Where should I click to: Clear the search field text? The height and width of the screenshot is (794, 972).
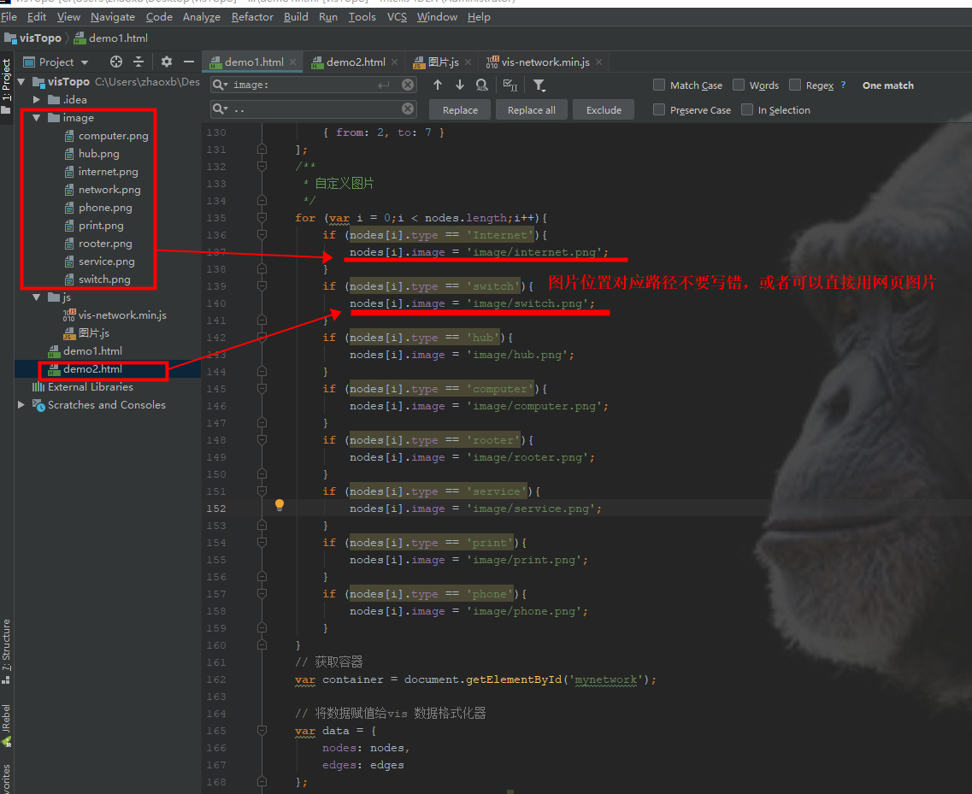click(407, 85)
